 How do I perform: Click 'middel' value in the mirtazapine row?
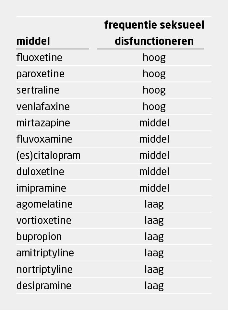(154, 123)
